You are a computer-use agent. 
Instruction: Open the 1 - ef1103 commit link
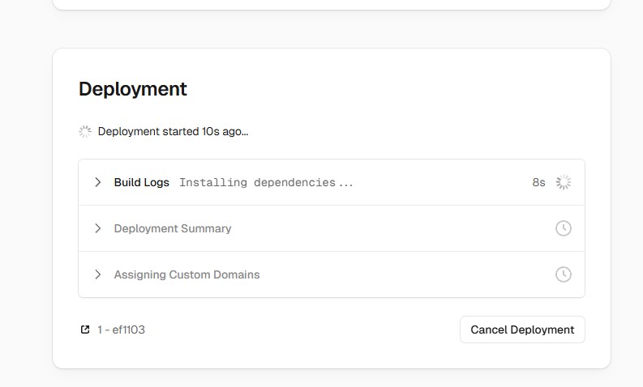(x=121, y=330)
